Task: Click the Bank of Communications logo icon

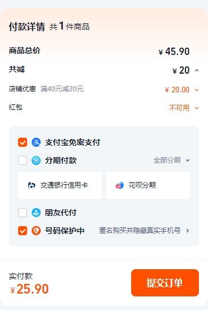Action: (x=32, y=185)
